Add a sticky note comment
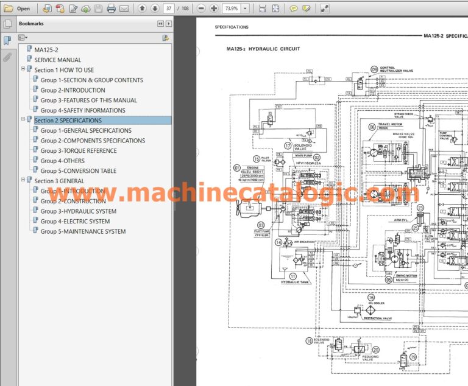The image size is (468, 386). [294, 9]
